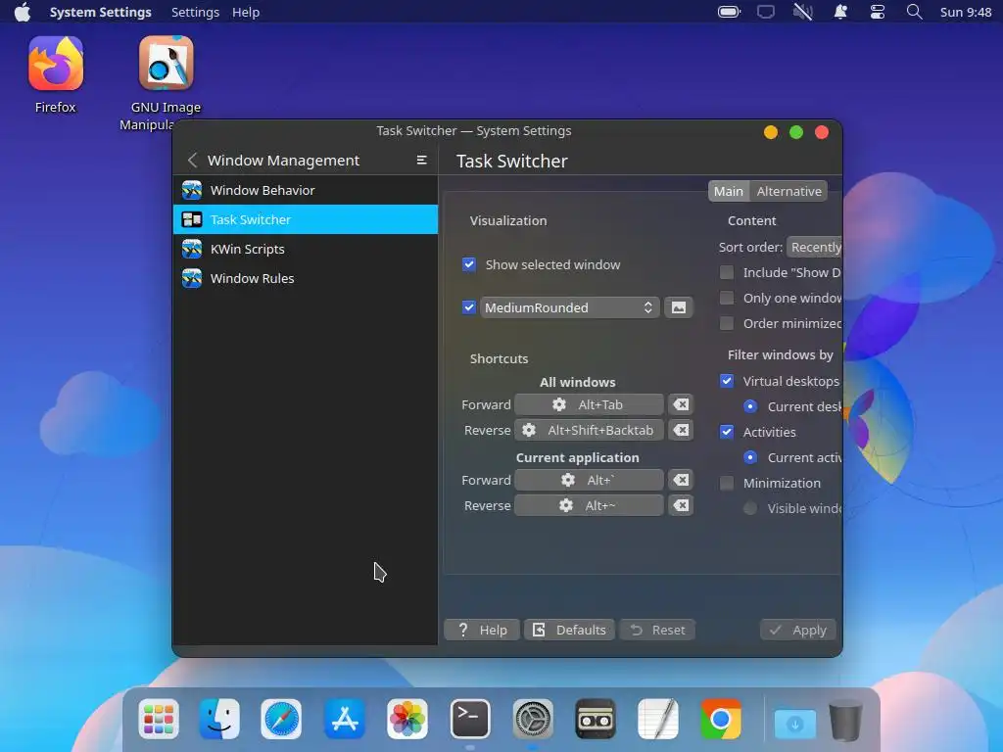Screen dimensions: 1003x752
Task: Open the Help menu in menu bar
Action: pyautogui.click(x=246, y=12)
